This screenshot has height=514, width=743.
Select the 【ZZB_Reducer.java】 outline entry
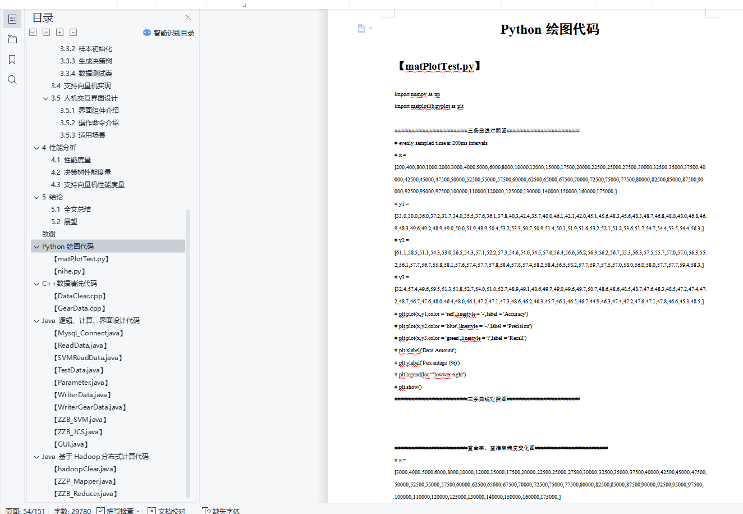click(x=85, y=494)
